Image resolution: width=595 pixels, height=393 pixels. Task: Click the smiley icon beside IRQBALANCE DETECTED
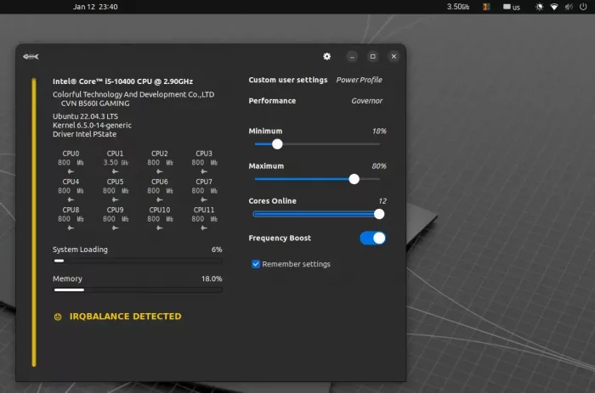coord(58,317)
